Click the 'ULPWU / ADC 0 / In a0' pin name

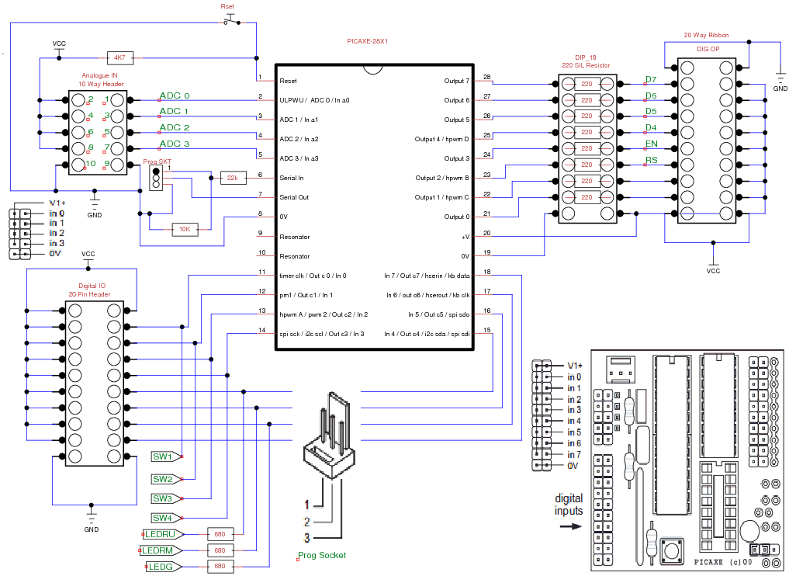[314, 100]
